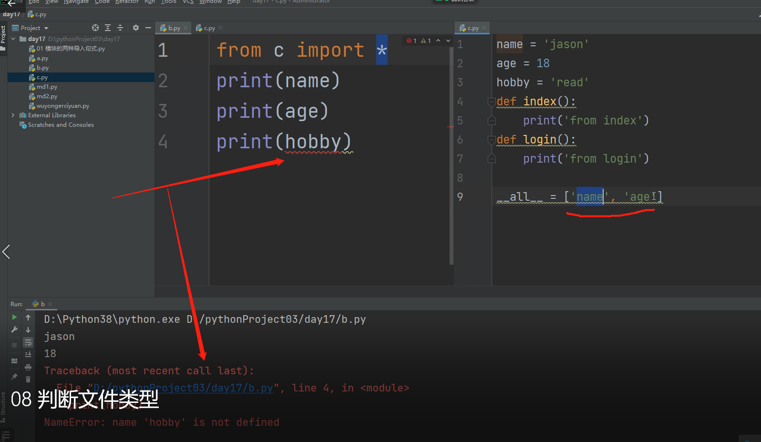Open the Code menu
The width and height of the screenshot is (761, 442).
[x=102, y=2]
